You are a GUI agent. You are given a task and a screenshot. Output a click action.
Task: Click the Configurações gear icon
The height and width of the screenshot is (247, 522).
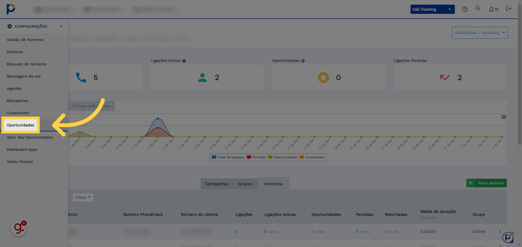point(10,26)
